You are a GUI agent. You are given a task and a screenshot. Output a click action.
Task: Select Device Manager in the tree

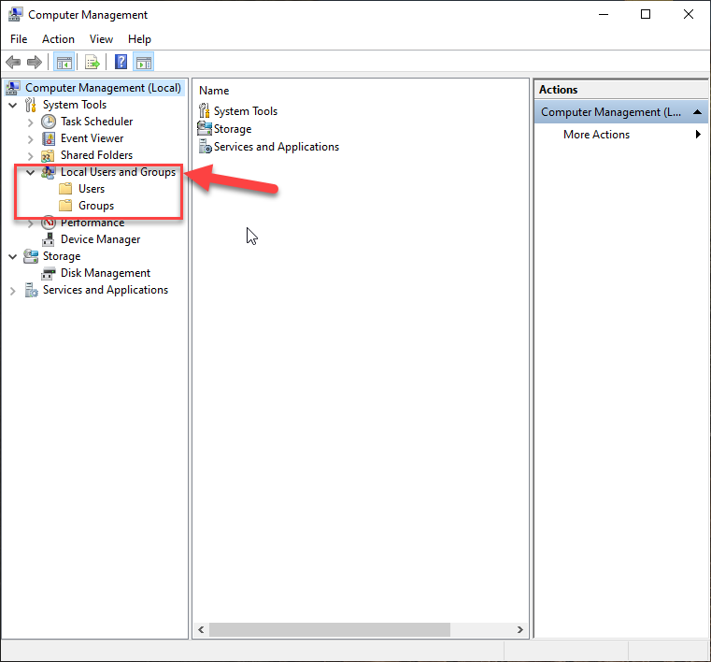[x=100, y=239]
